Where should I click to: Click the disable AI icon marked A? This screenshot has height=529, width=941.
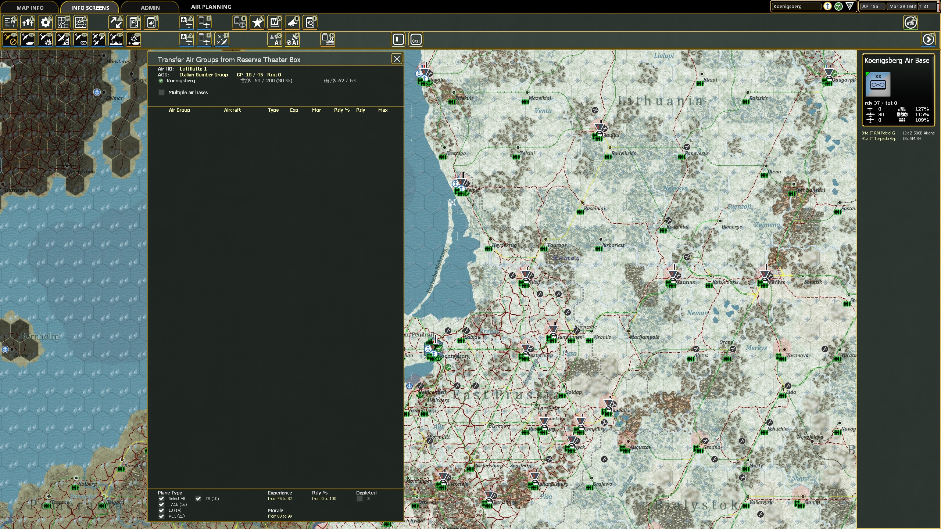293,40
